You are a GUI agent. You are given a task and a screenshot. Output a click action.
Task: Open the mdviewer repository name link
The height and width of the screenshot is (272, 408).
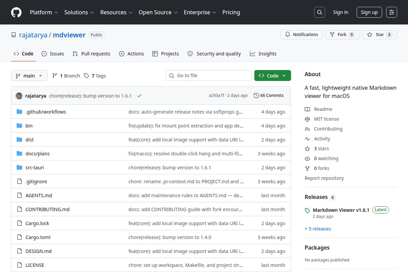(x=69, y=35)
